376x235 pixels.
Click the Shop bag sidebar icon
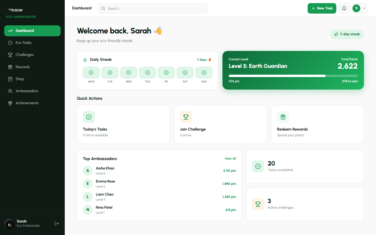click(x=10, y=79)
